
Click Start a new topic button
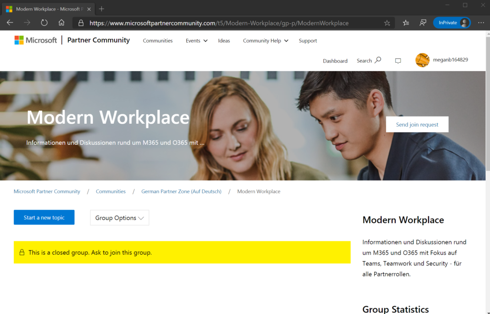point(44,217)
